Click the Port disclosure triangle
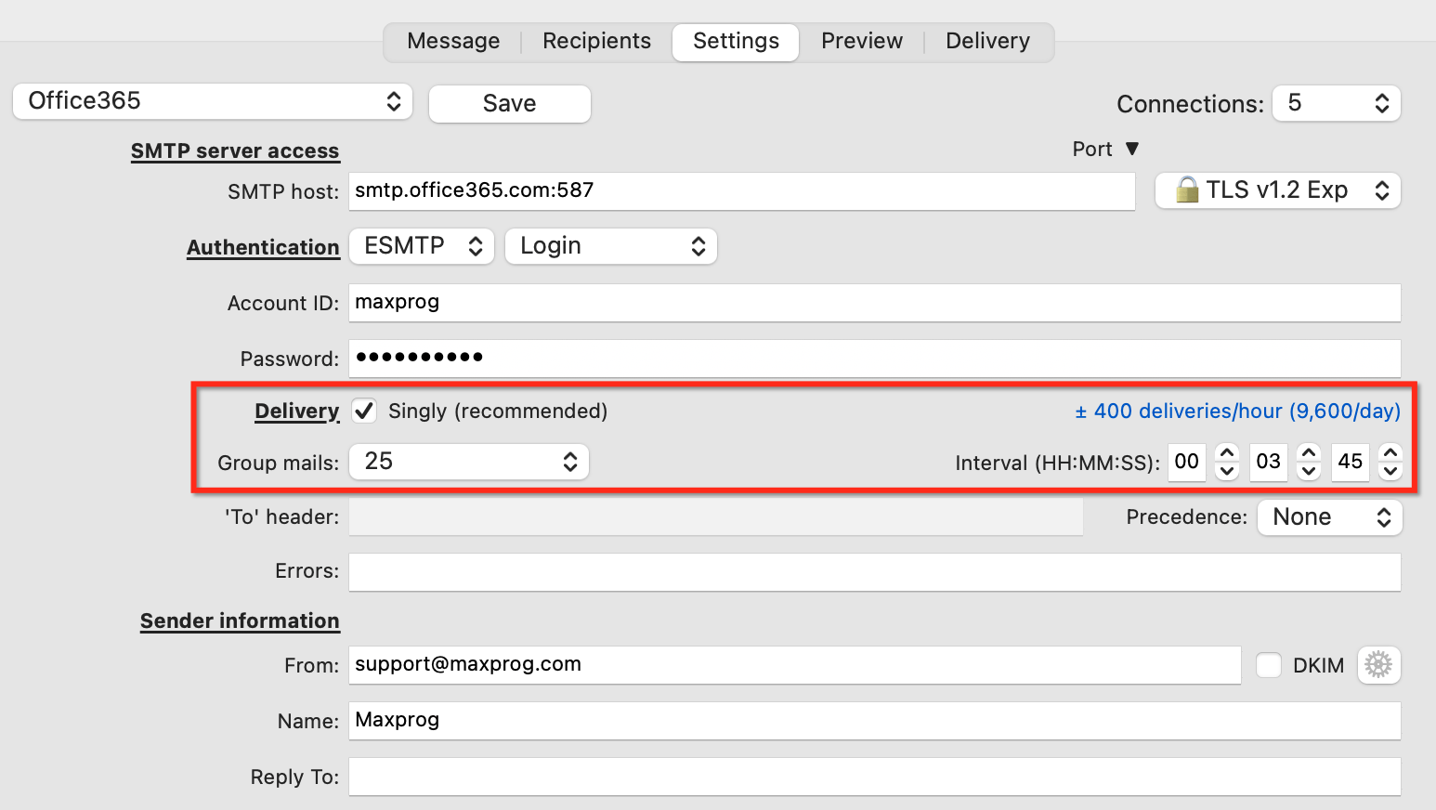1436x810 pixels. coord(1131,149)
